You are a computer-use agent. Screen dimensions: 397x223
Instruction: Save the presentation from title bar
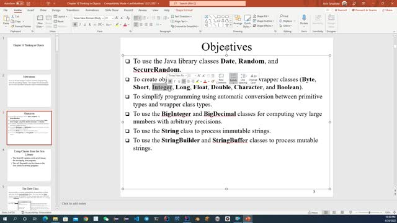pyautogui.click(x=29, y=4)
